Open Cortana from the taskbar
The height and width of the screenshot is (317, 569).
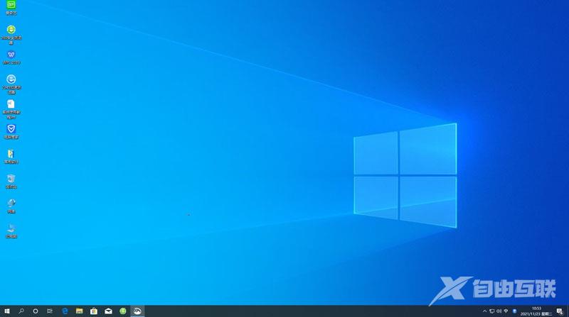pyautogui.click(x=36, y=311)
